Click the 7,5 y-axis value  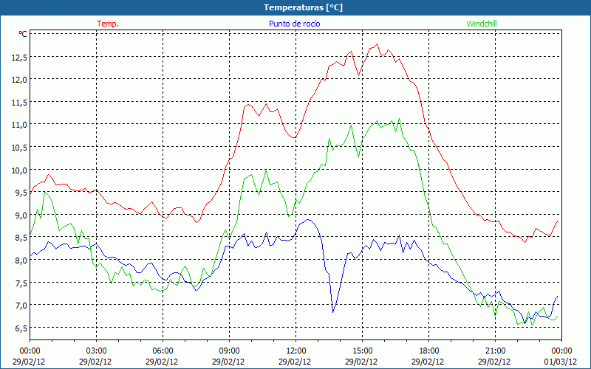[21, 283]
